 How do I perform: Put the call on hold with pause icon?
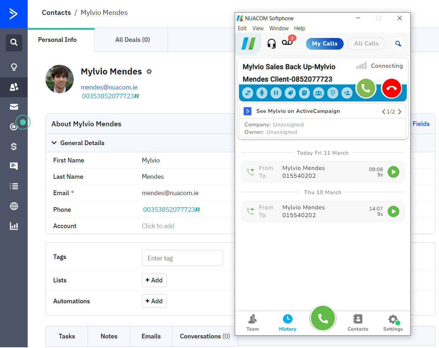pos(276,93)
